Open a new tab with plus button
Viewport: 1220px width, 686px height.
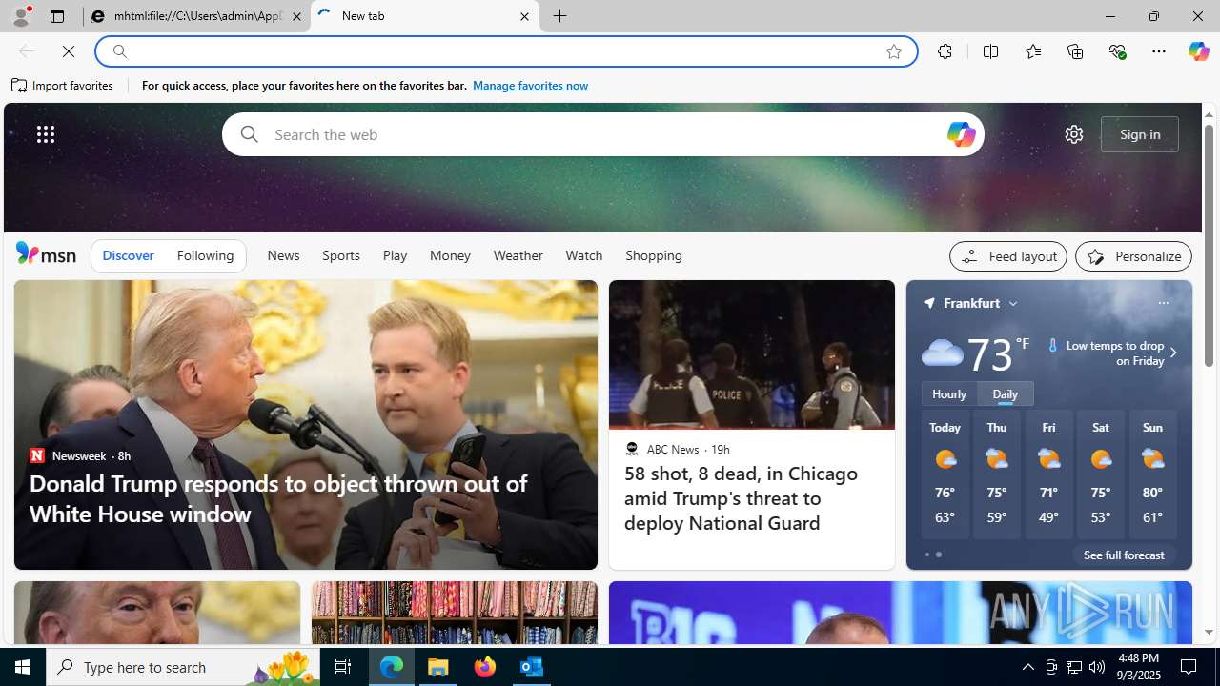click(560, 16)
